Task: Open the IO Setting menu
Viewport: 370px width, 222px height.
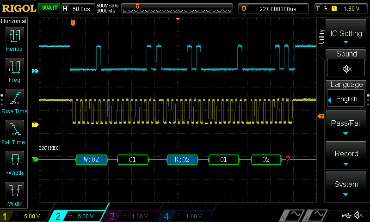Action: pyautogui.click(x=346, y=33)
